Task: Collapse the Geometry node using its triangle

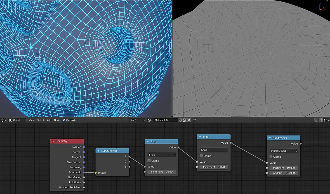Action: click(x=53, y=141)
